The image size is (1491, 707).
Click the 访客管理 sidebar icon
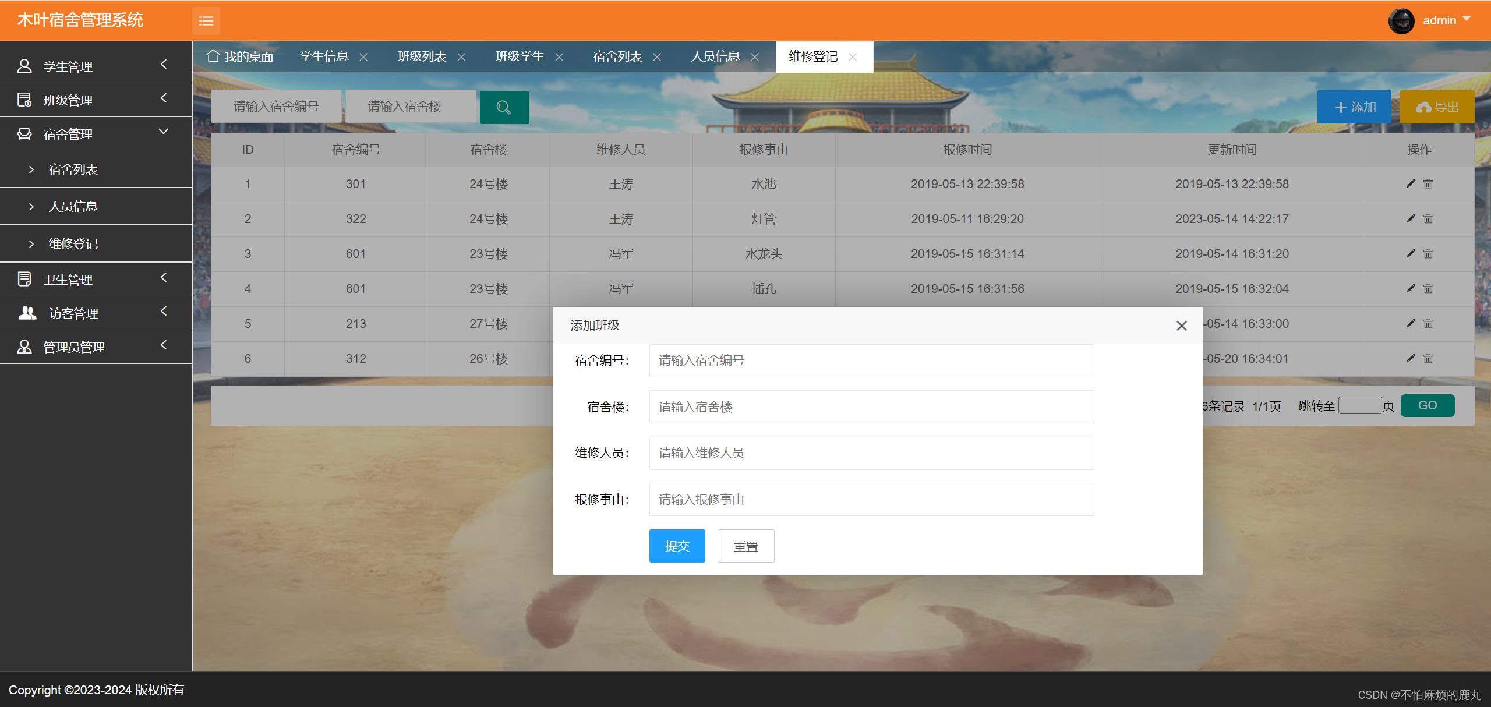pyautogui.click(x=26, y=313)
